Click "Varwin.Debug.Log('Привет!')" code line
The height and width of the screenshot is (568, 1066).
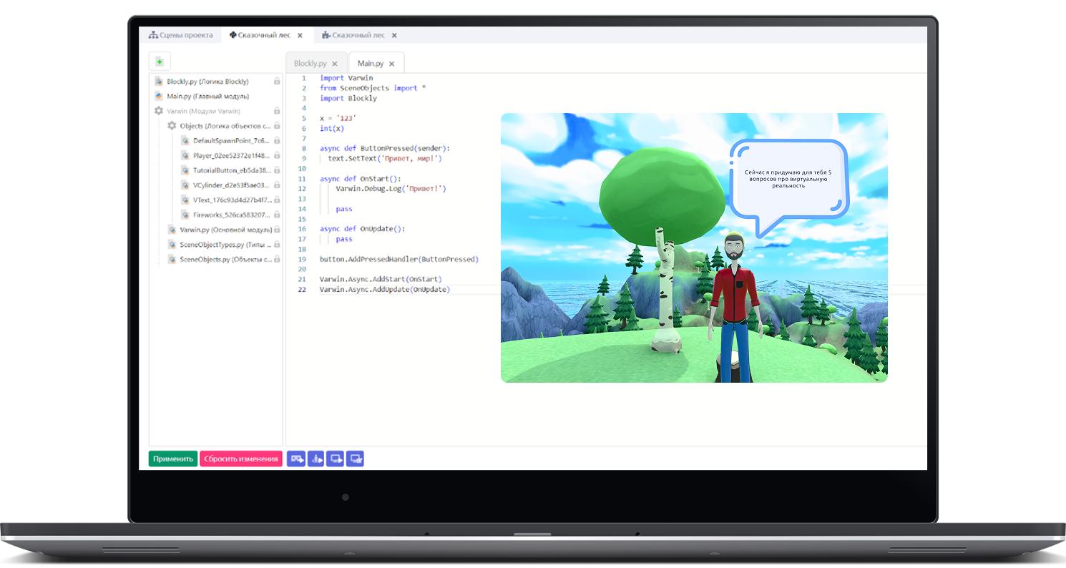pyautogui.click(x=391, y=189)
